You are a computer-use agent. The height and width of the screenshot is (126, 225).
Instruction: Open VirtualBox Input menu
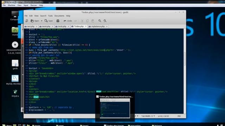click(x=26, y=5)
